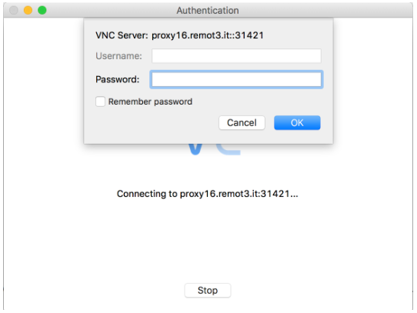The width and height of the screenshot is (417, 313).
Task: Click the light blue C logo letter
Action: pos(229,149)
